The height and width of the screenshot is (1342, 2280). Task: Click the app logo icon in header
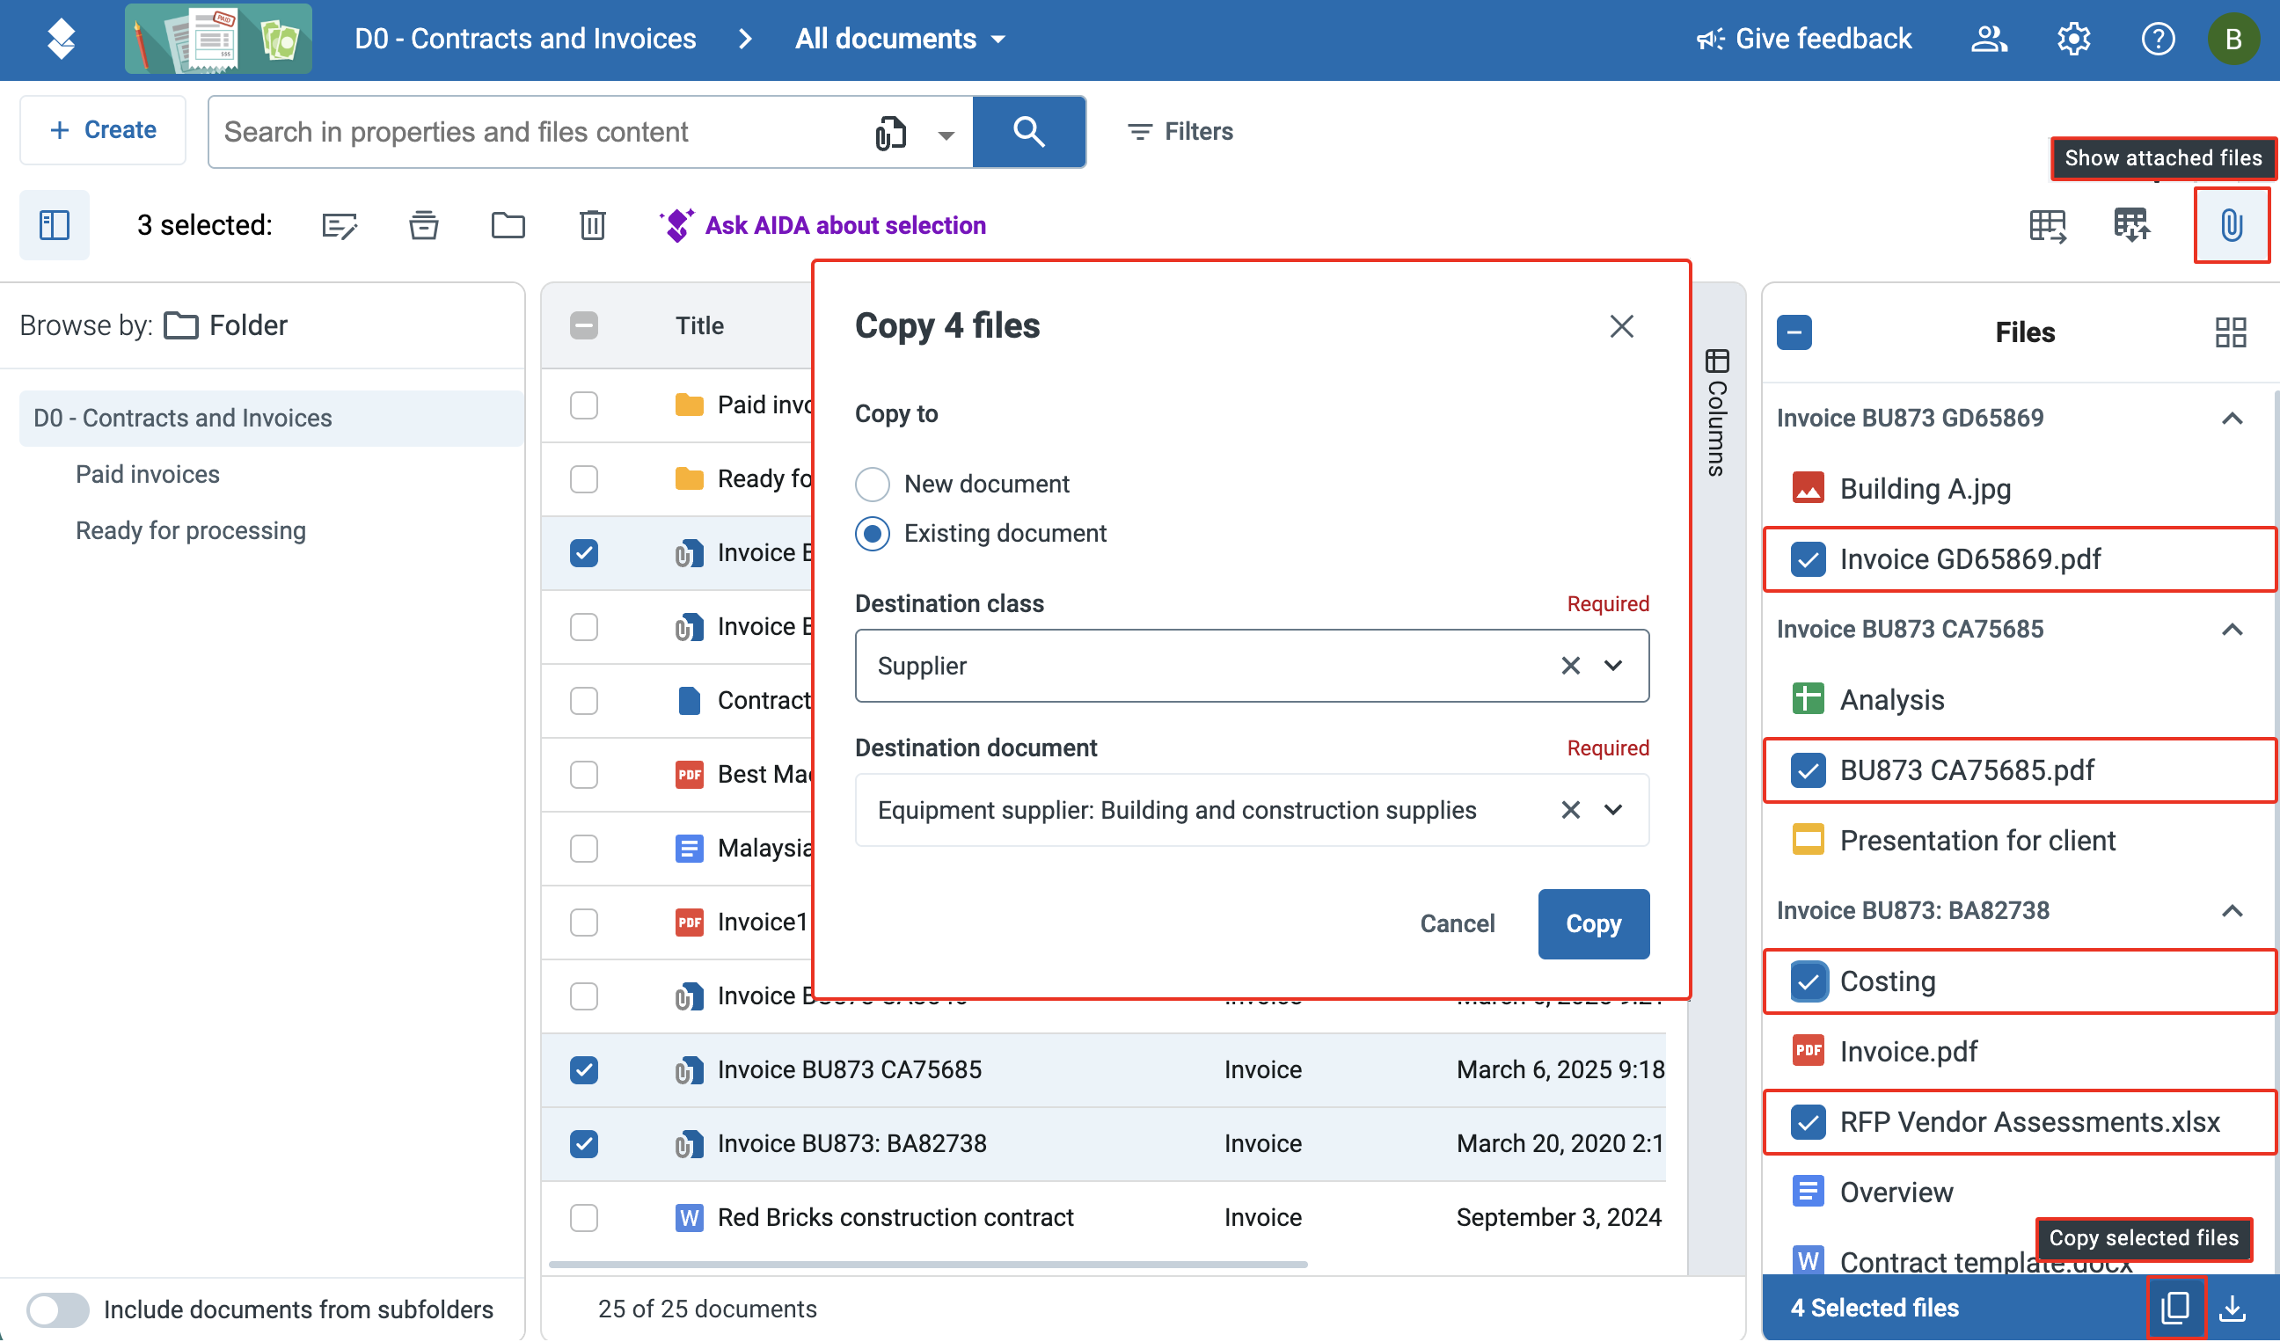point(61,39)
